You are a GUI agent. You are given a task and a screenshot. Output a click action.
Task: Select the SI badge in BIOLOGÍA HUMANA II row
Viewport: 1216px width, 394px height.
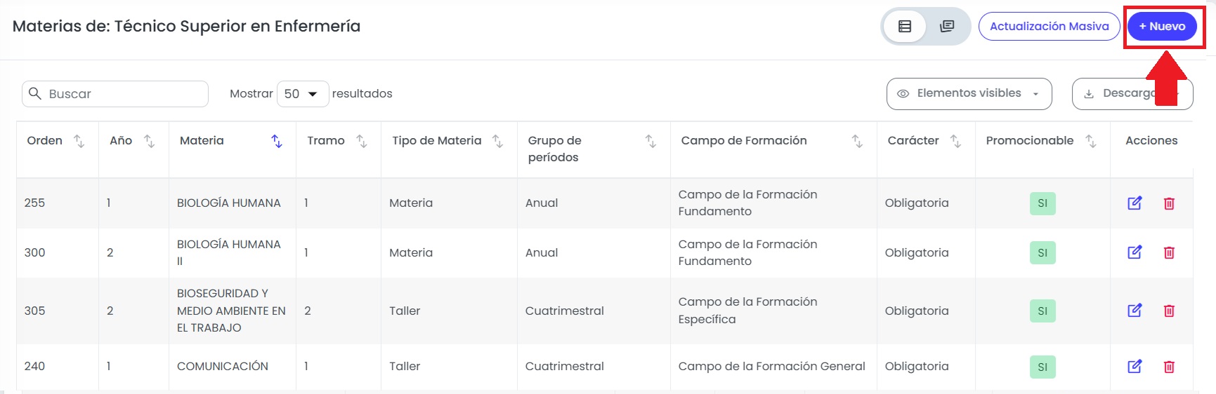click(x=1042, y=252)
